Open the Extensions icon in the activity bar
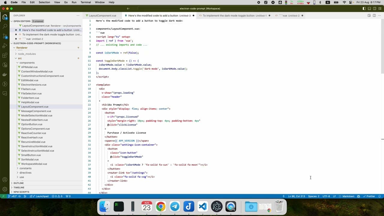This screenshot has height=216, width=384. (x=4, y=55)
